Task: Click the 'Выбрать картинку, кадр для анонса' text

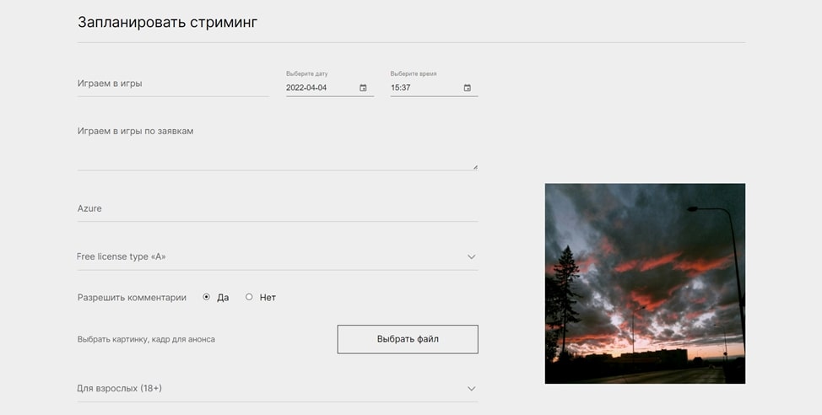Action: [x=146, y=339]
